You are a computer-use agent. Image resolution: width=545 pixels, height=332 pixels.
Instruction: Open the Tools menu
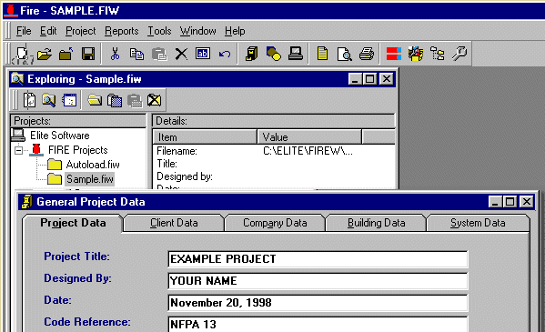(x=159, y=31)
